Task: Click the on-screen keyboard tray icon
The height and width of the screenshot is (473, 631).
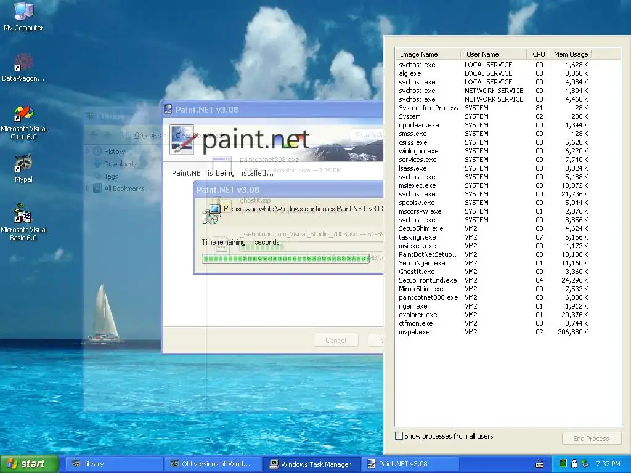Action: tap(540, 464)
